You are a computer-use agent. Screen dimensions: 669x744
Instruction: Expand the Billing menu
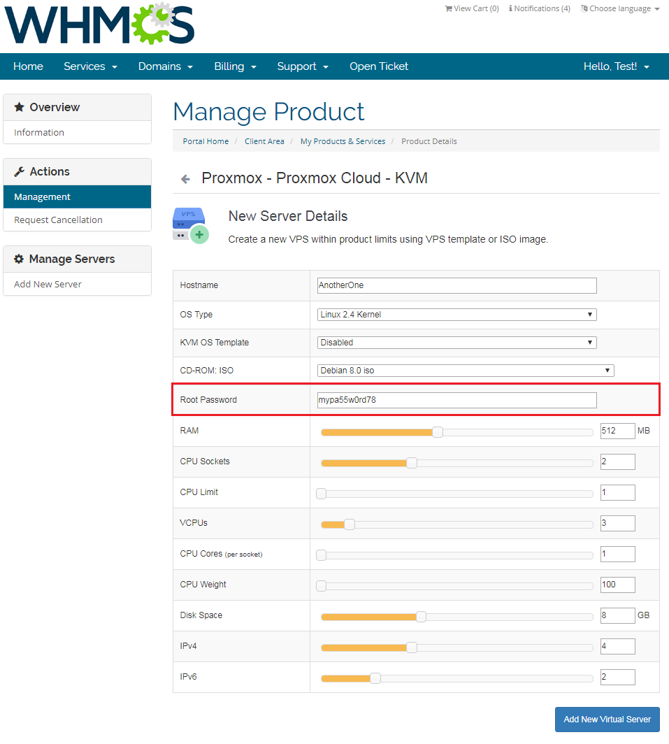235,66
